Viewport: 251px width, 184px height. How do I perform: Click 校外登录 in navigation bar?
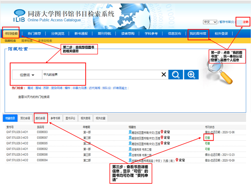point(221,34)
